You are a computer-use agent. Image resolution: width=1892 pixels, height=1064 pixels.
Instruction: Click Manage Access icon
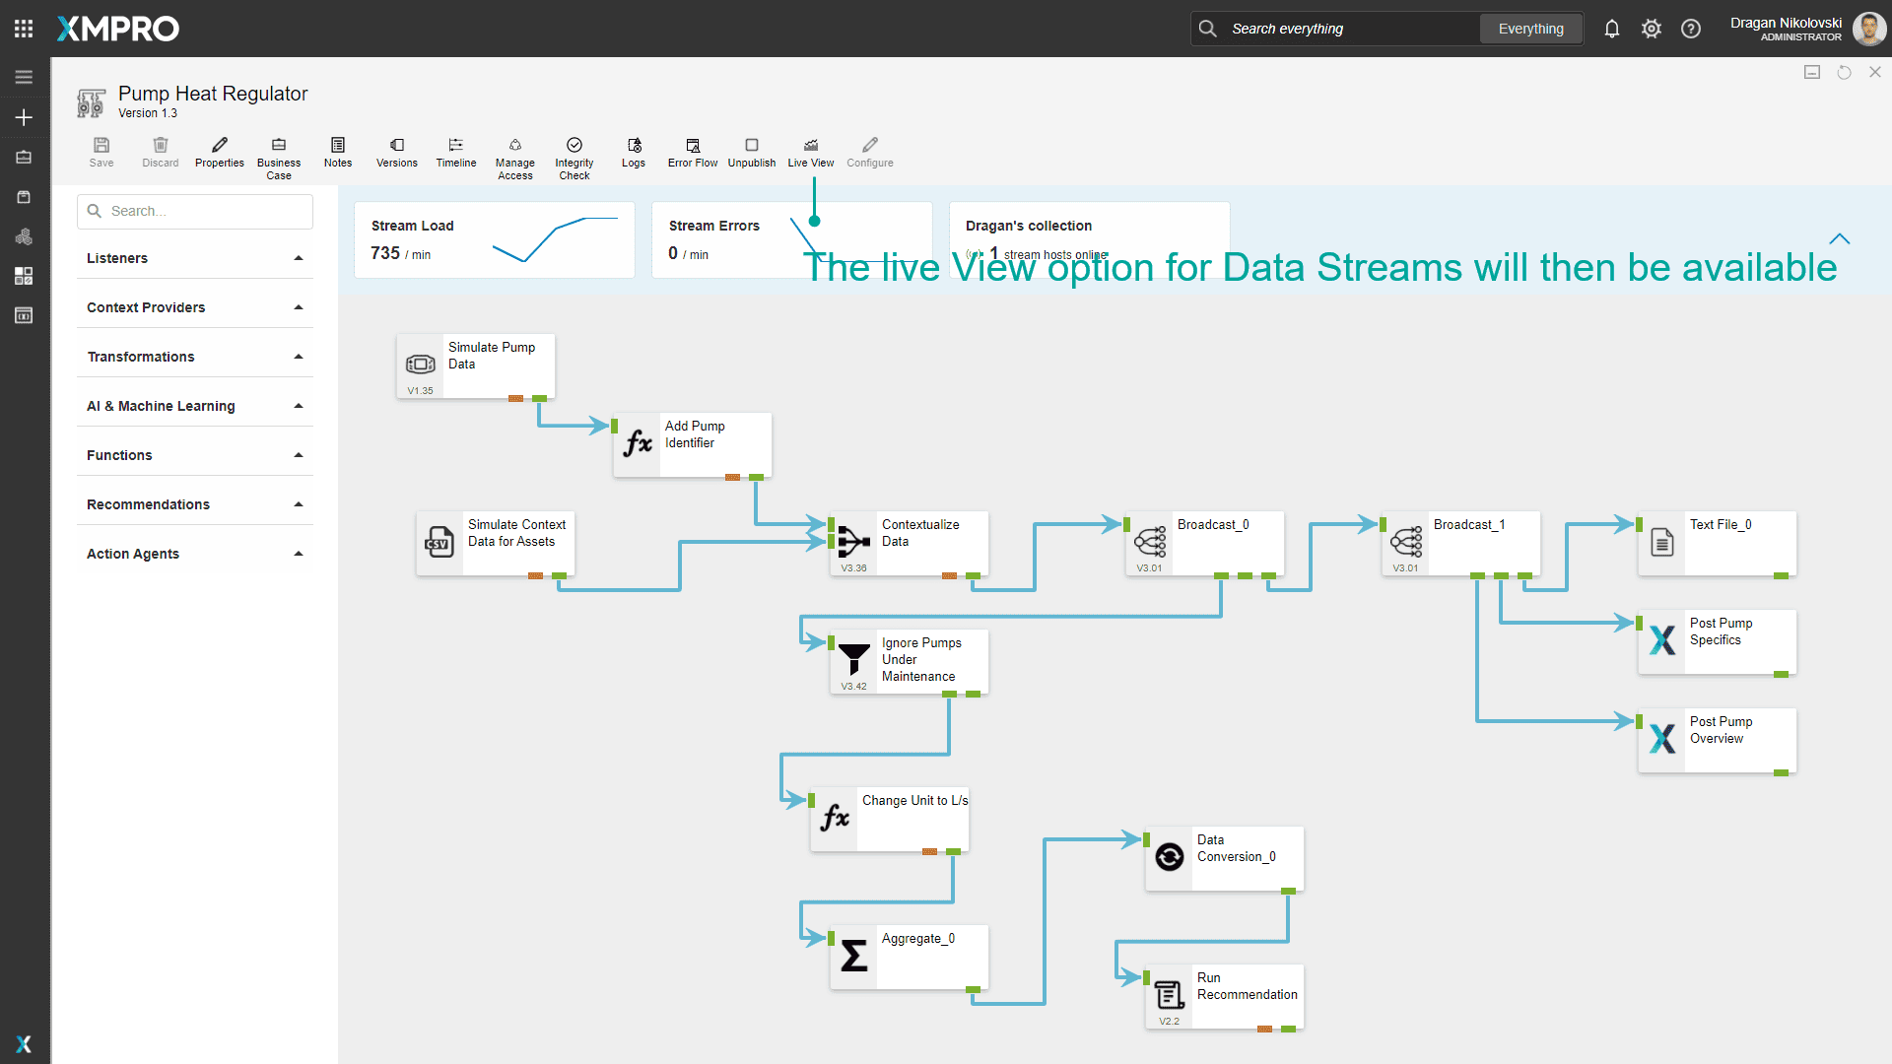514,146
